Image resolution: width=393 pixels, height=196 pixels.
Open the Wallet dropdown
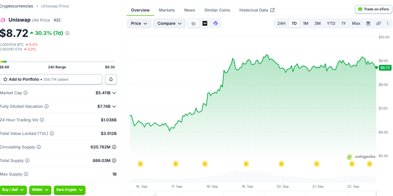pyautogui.click(x=40, y=190)
